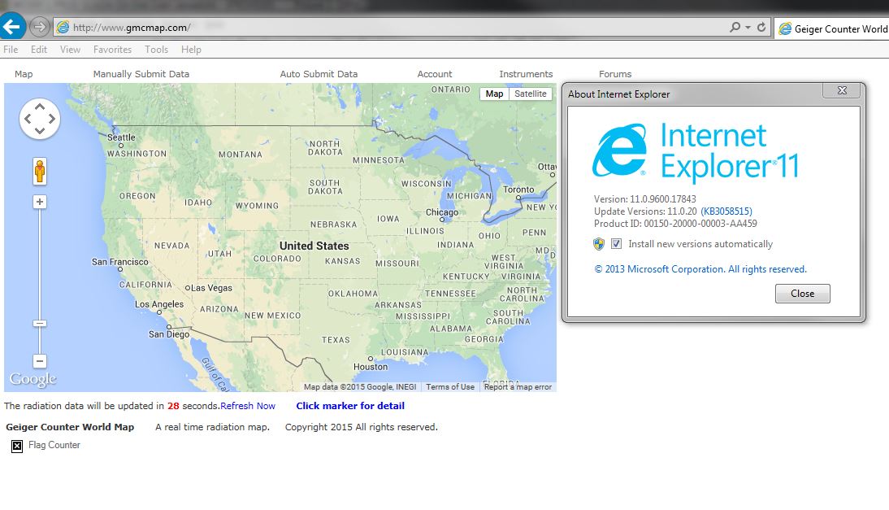Click the map zoom slider handle

pyautogui.click(x=39, y=324)
